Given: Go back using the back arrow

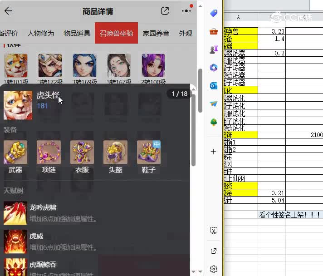Looking at the screenshot, I should coord(8,11).
